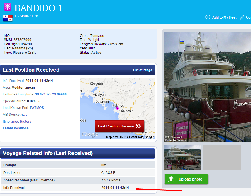Open latitude/longitude 36.62437 / 29.09988 link
This screenshot has width=251, height=196.
tap(51, 94)
